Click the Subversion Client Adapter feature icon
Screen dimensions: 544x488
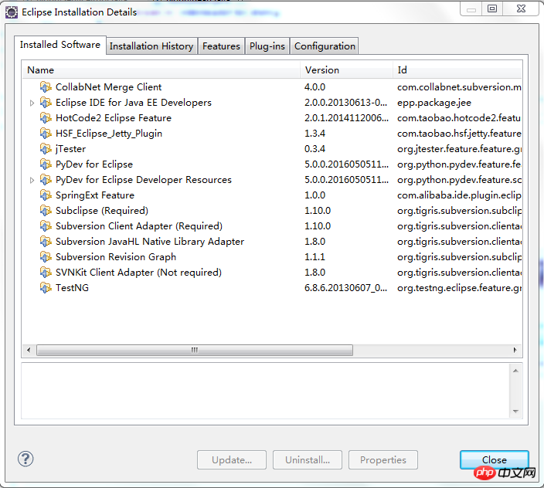click(46, 226)
